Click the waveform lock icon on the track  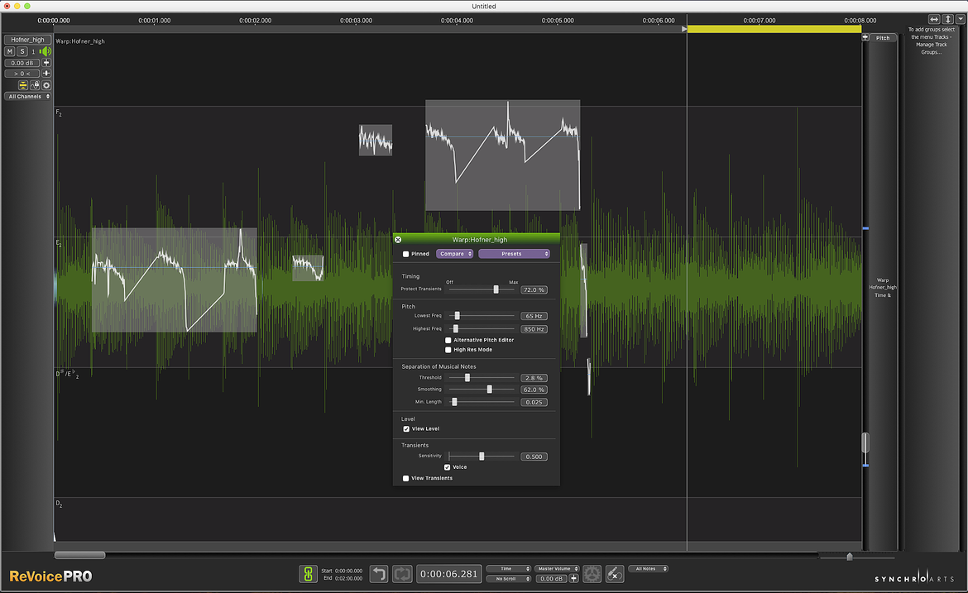[35, 85]
